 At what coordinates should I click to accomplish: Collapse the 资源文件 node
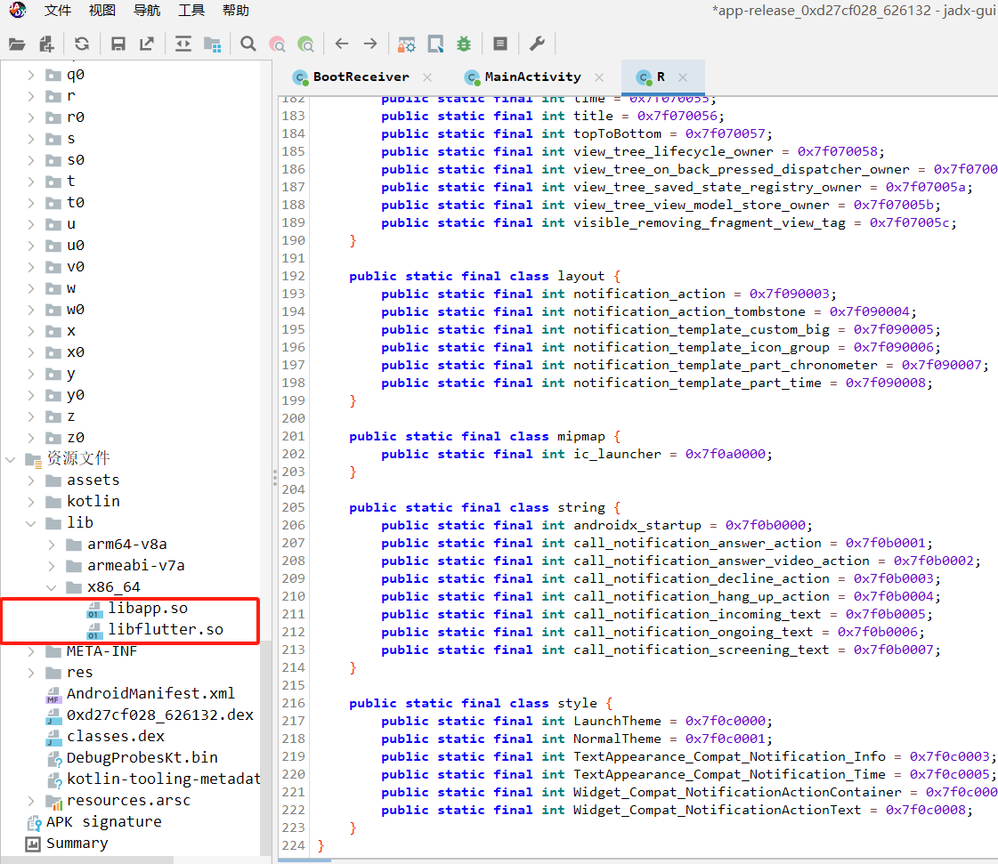pyautogui.click(x=10, y=459)
